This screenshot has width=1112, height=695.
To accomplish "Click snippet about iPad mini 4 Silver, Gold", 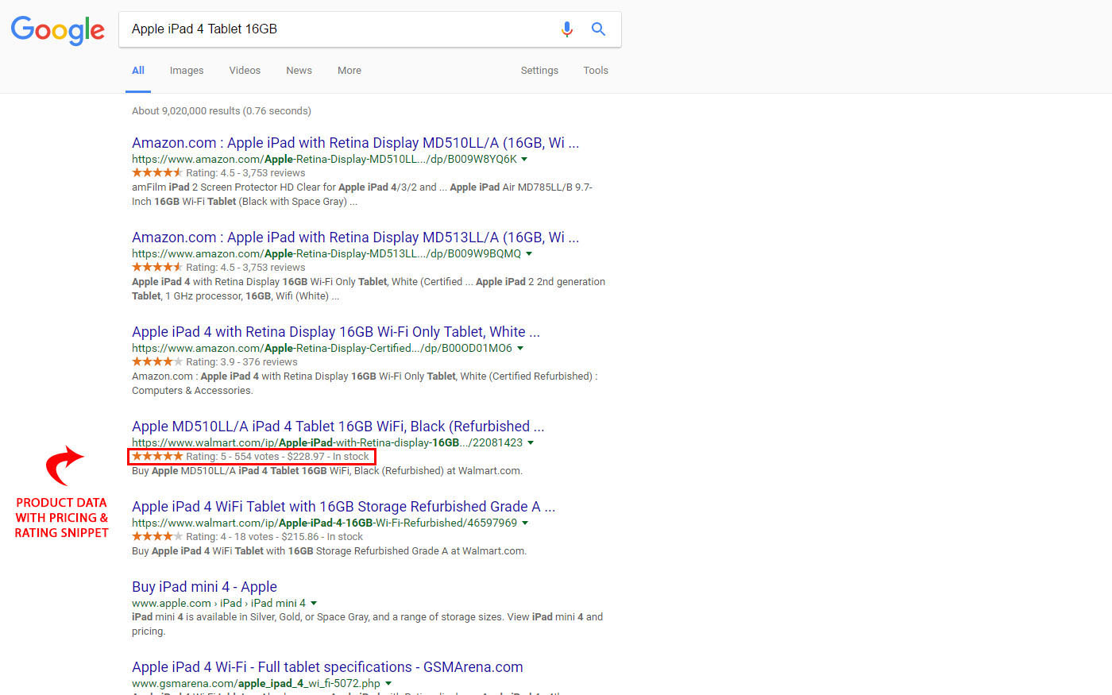I will click(368, 624).
